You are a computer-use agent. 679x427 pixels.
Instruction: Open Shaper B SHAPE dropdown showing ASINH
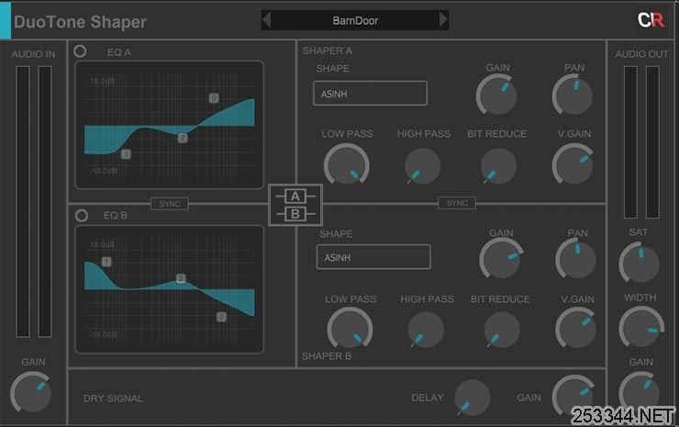[x=373, y=257]
